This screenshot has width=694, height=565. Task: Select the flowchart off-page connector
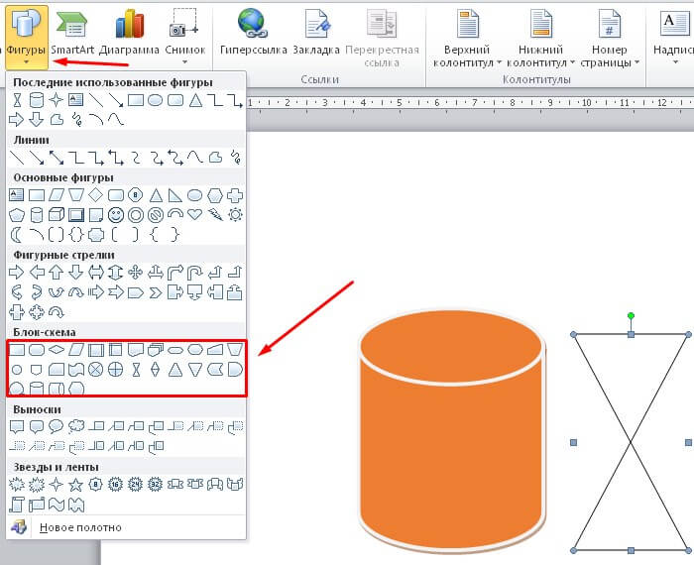pos(36,370)
